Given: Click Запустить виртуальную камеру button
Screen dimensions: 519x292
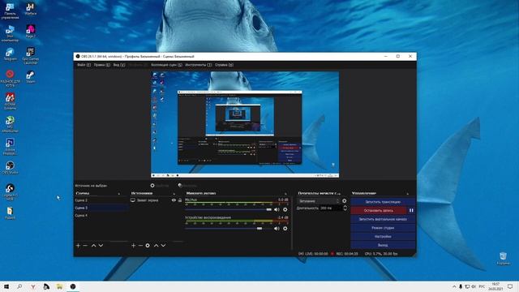Looking at the screenshot, I should (383, 219).
